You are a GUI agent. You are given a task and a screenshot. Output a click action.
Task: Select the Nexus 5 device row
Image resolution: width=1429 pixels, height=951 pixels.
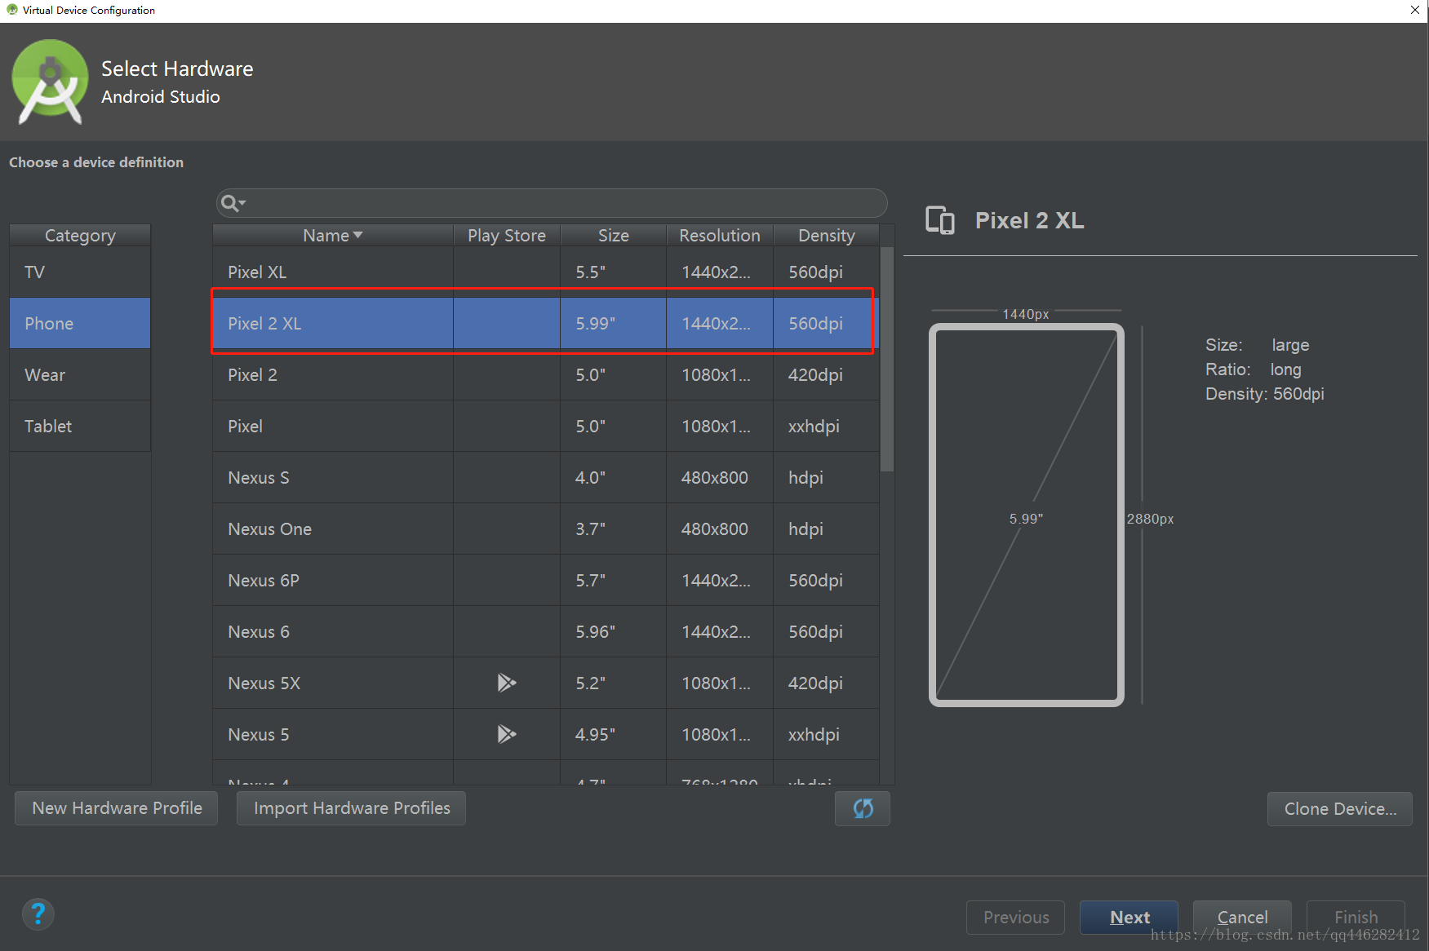point(546,735)
